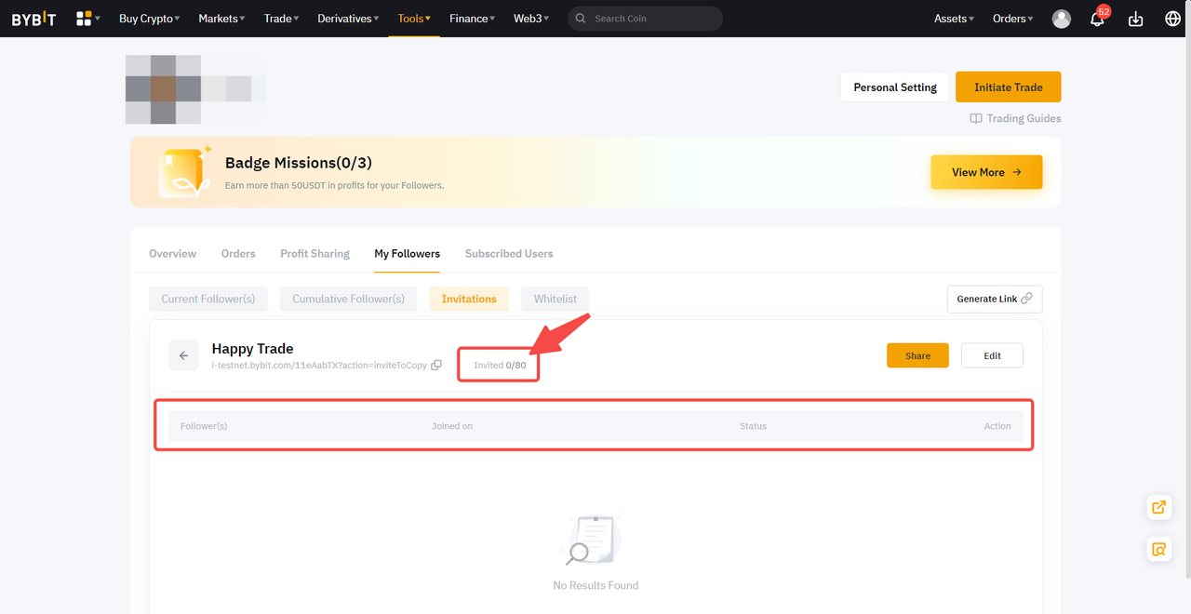Switch to Current Follower(s) tab
This screenshot has height=614, width=1191.
(x=207, y=299)
